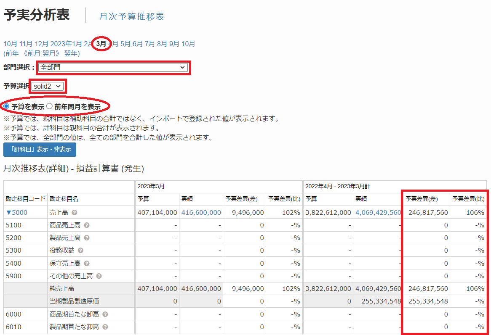
Task: Click the 翌年 navigation link
Action: [70, 53]
